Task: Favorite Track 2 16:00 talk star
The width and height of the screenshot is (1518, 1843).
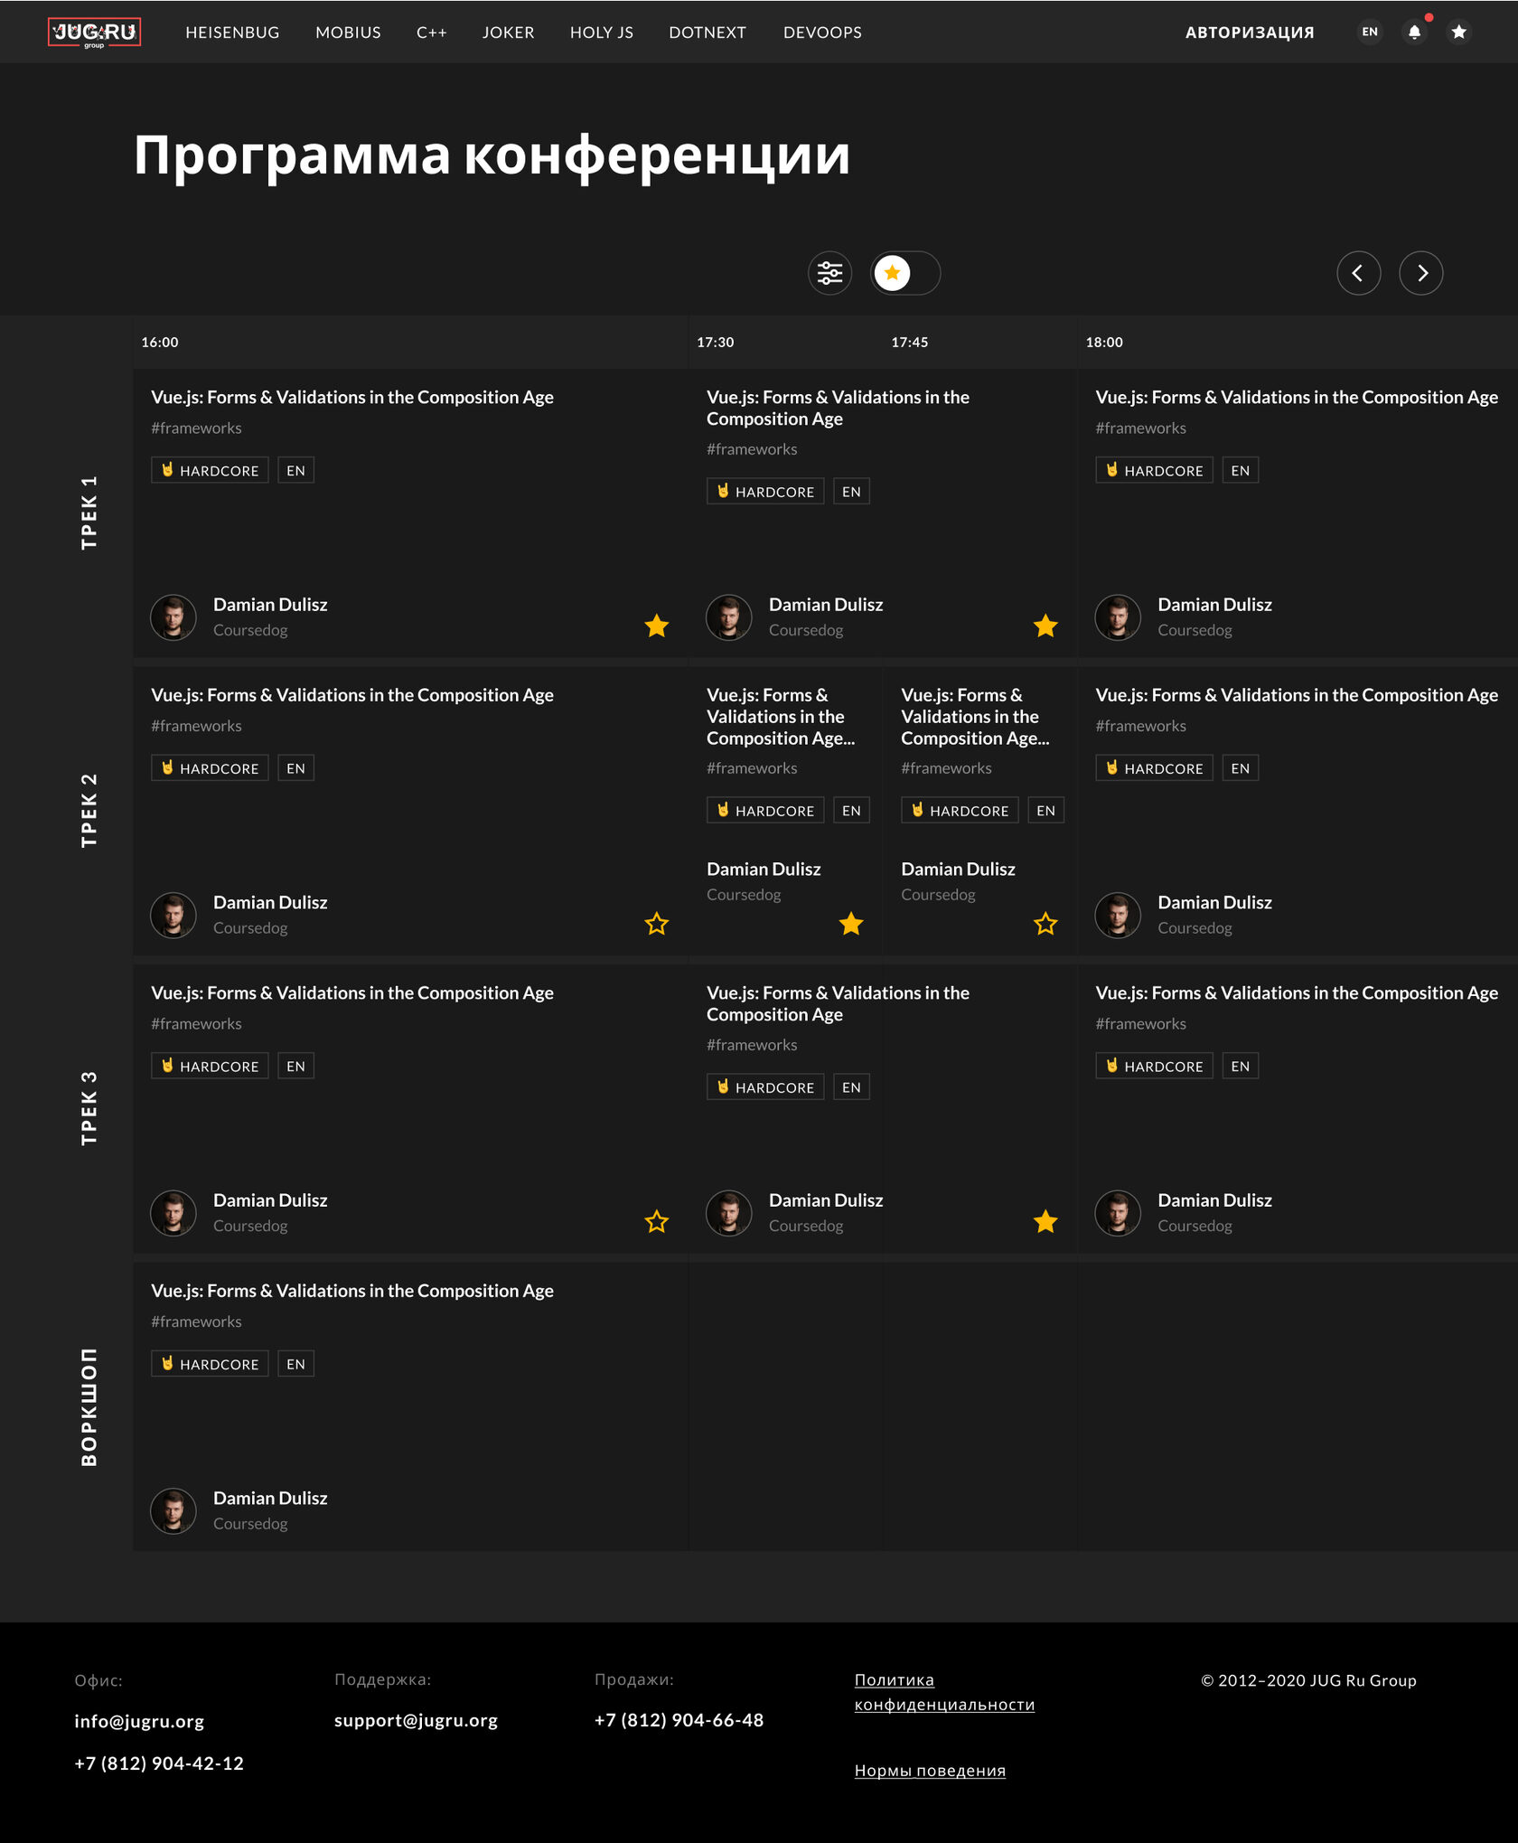Action: tap(657, 924)
